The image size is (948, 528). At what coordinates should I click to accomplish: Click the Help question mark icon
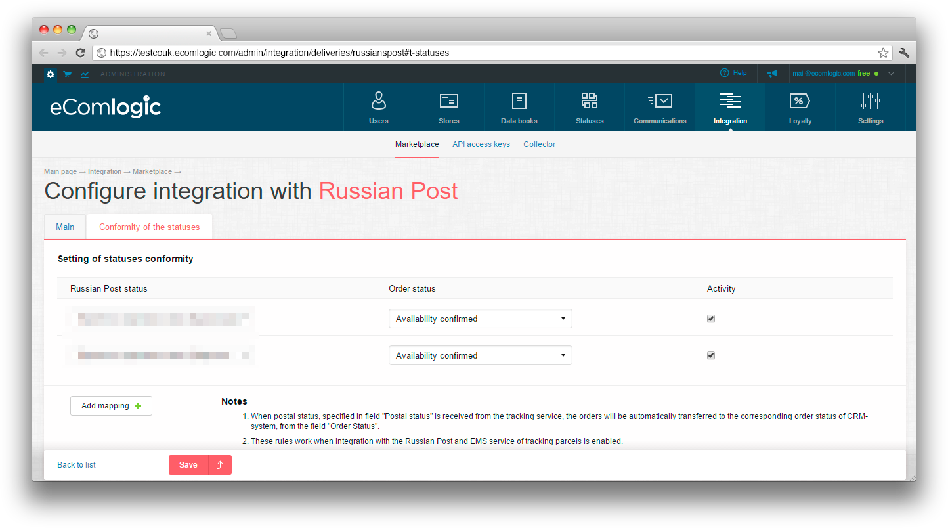[x=725, y=73]
